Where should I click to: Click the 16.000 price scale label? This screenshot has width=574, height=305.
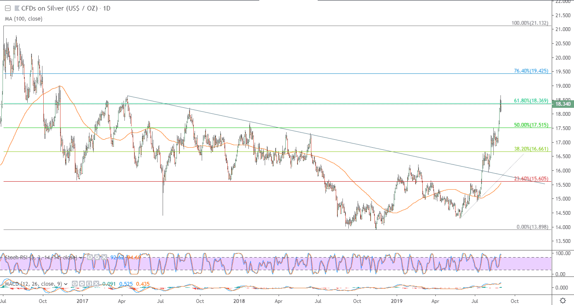tap(563, 171)
